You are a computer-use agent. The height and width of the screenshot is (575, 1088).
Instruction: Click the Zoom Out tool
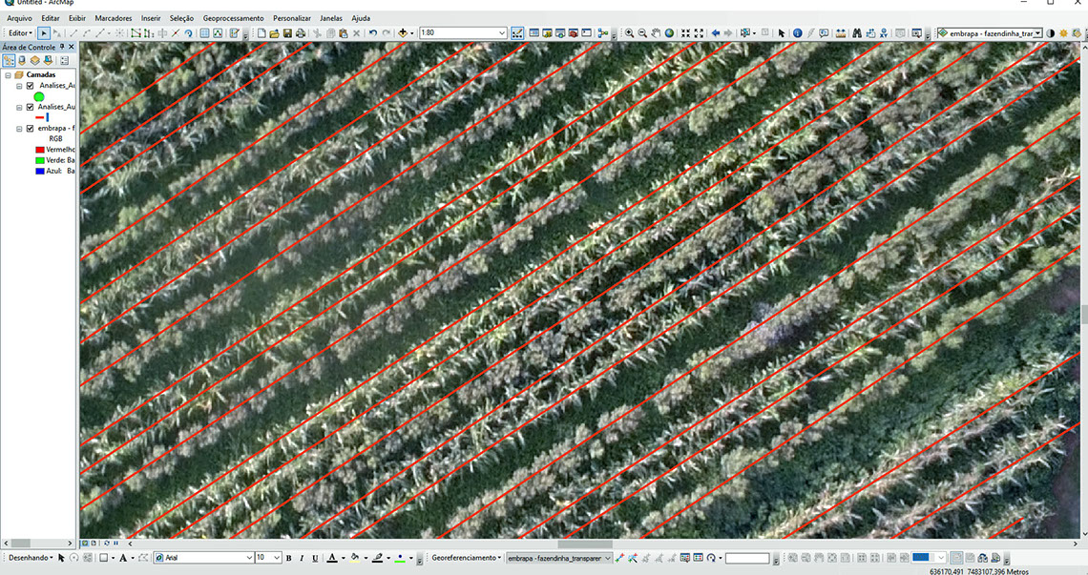click(x=643, y=33)
